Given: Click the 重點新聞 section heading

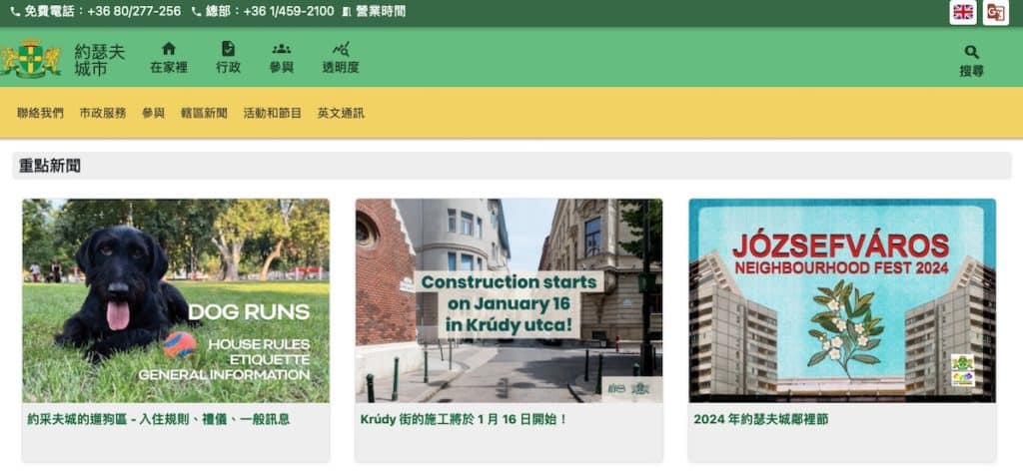Looking at the screenshot, I should pos(50,166).
